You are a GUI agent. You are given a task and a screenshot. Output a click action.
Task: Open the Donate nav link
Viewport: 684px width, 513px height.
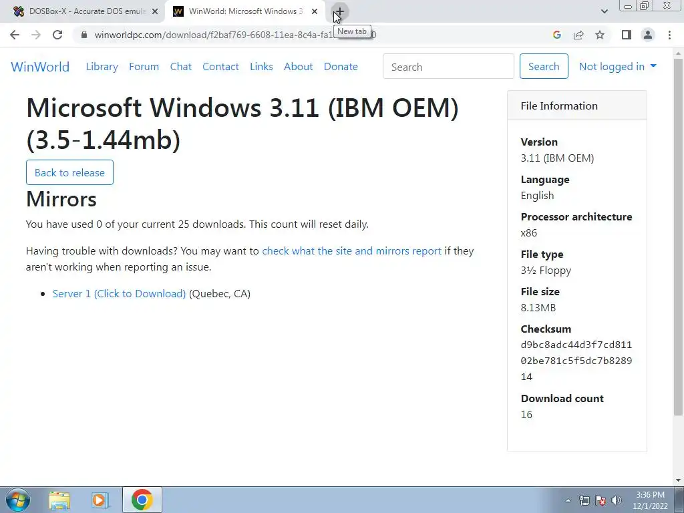click(x=341, y=67)
